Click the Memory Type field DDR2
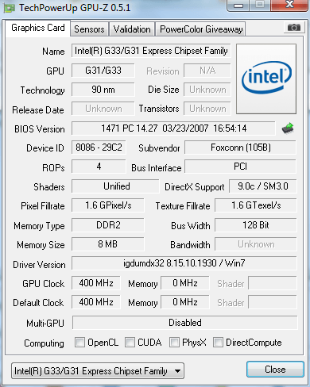The width and height of the screenshot is (310, 387). 108,225
